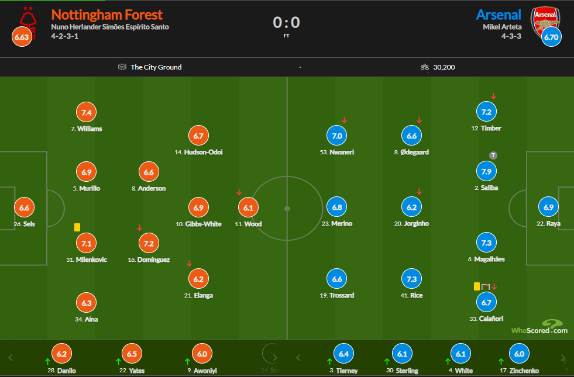Click the red substitution arrow above Wood
574x377 pixels.
[x=239, y=192]
